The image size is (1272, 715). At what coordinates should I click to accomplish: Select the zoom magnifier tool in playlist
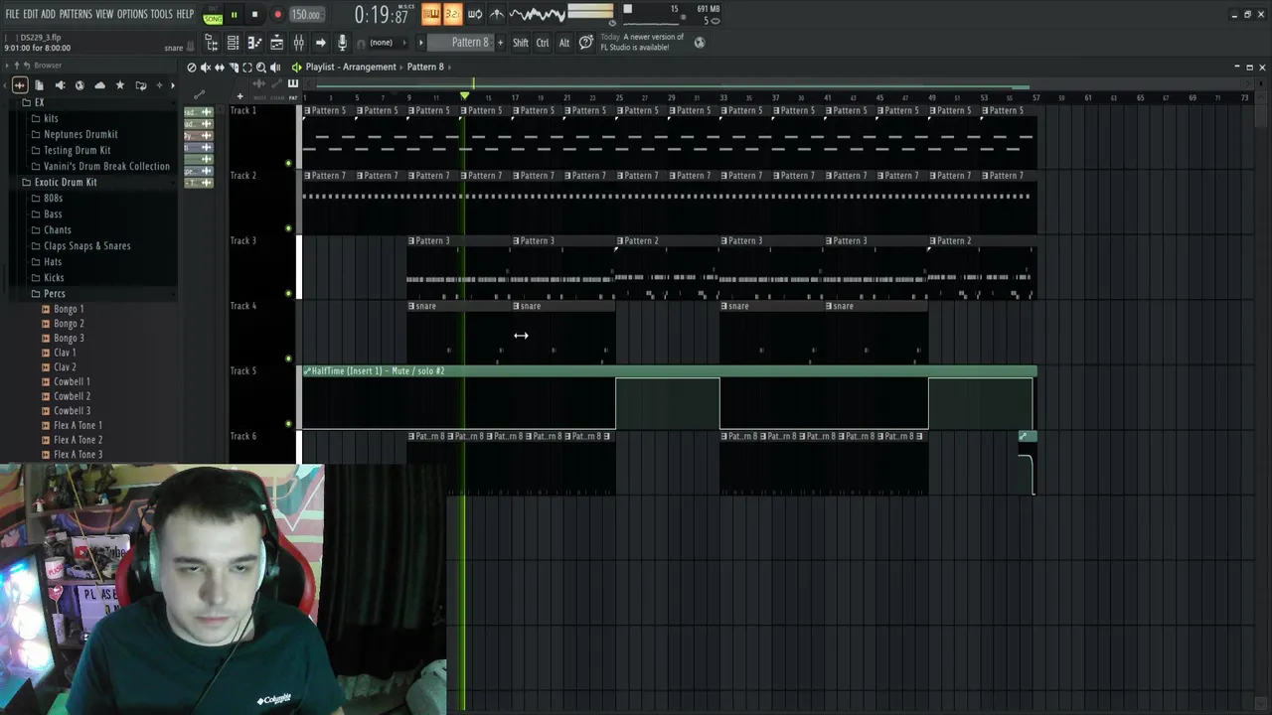(261, 68)
